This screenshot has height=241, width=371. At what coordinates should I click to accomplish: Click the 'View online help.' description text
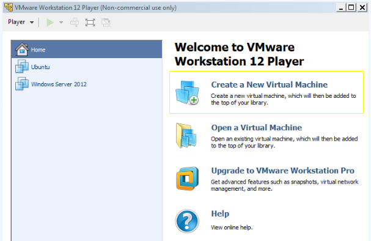[232, 228]
